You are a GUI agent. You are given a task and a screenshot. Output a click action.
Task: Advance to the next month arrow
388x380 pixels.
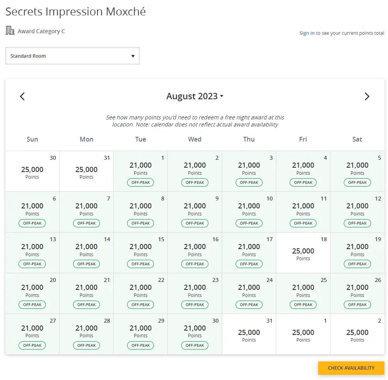click(x=367, y=96)
